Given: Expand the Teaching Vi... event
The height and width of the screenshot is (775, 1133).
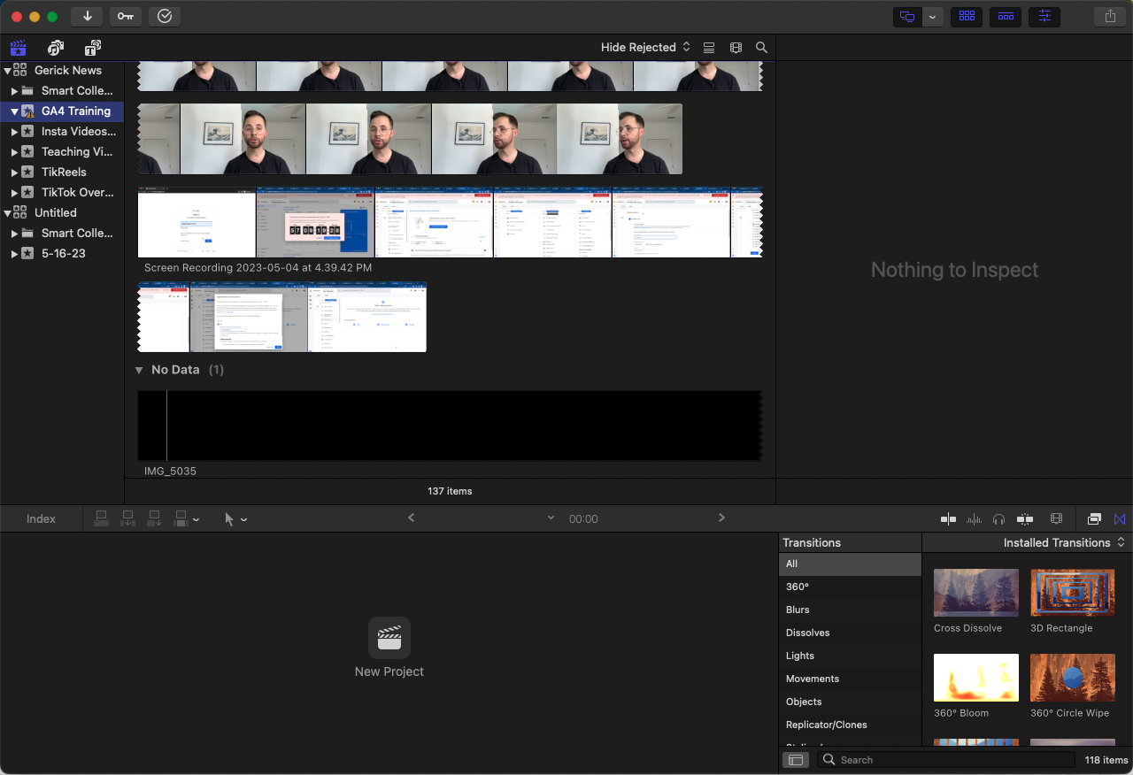Looking at the screenshot, I should [x=14, y=152].
